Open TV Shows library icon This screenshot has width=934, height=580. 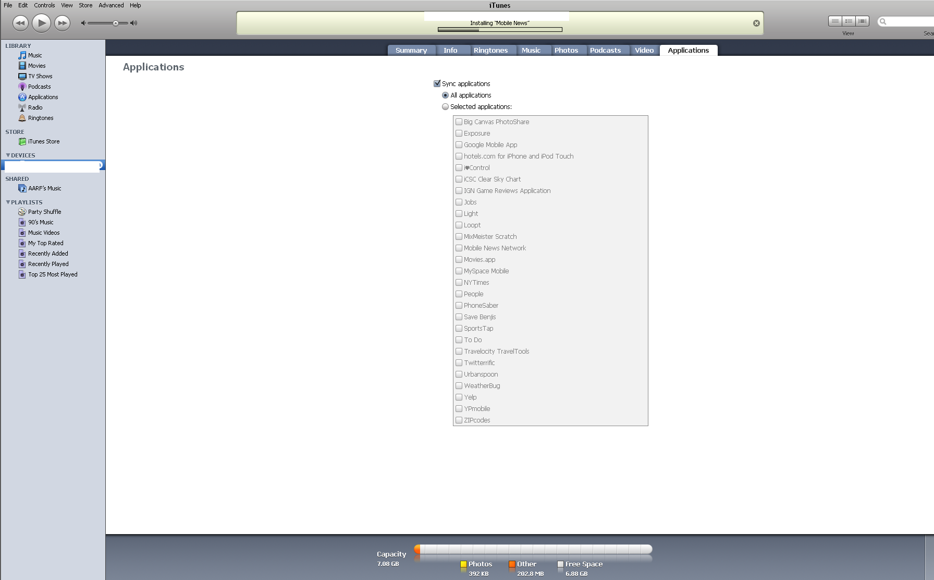(22, 76)
